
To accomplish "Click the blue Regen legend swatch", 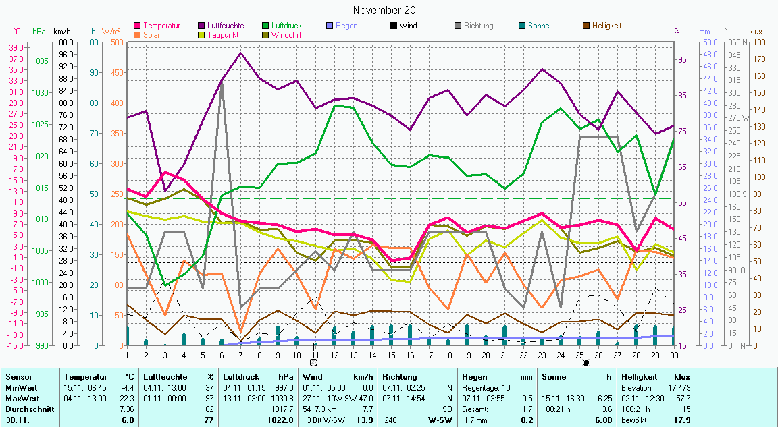I will click(330, 26).
